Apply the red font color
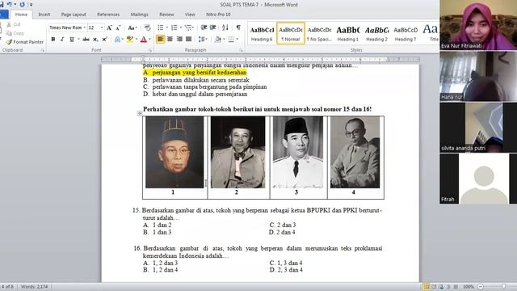517x291 pixels. pyautogui.click(x=144, y=40)
